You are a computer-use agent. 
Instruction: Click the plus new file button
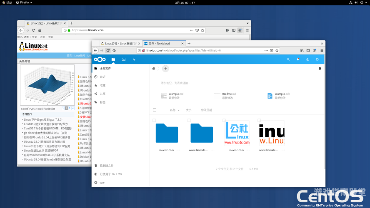pos(165,69)
